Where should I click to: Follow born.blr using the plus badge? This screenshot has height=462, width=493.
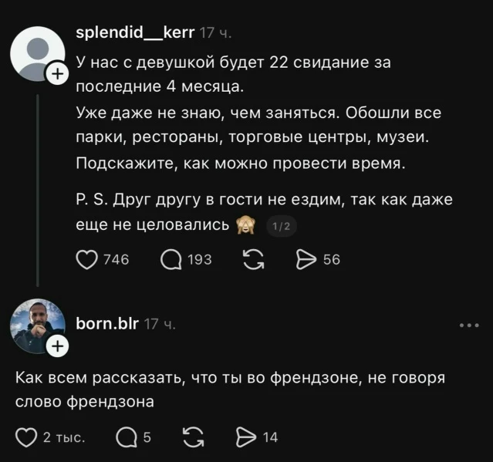coord(58,346)
